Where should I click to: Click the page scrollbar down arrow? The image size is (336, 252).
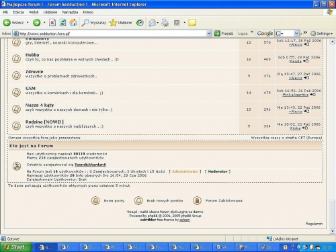point(333,231)
